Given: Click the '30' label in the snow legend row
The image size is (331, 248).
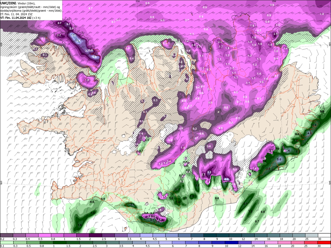Looking at the screenshot, I should tap(320, 239).
